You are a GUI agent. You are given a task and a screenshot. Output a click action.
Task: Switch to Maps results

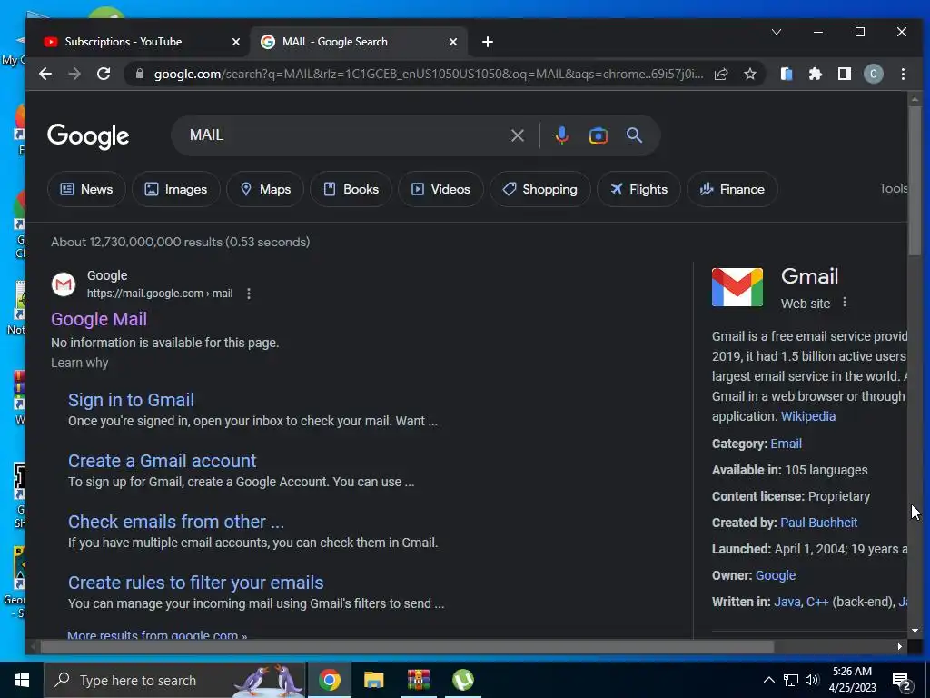pos(265,189)
